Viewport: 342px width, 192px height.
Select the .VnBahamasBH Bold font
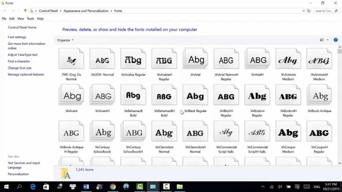click(164, 101)
